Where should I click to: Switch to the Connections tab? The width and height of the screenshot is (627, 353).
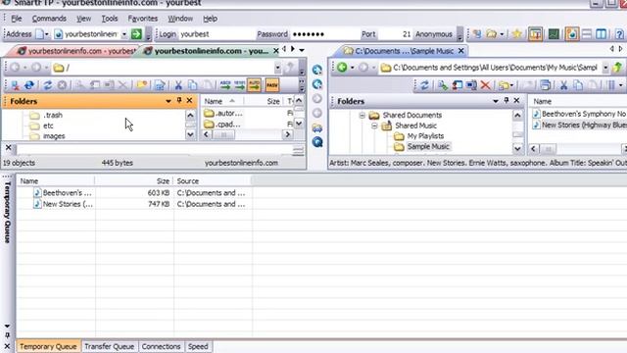click(161, 346)
